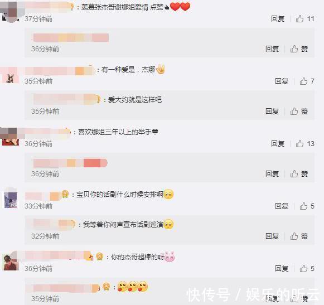Click 赞 thumb on first blurred reply

(x=299, y=49)
